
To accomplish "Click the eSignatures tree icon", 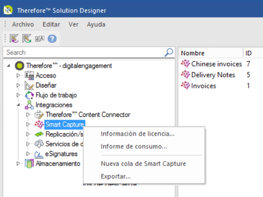I will click(39, 154).
